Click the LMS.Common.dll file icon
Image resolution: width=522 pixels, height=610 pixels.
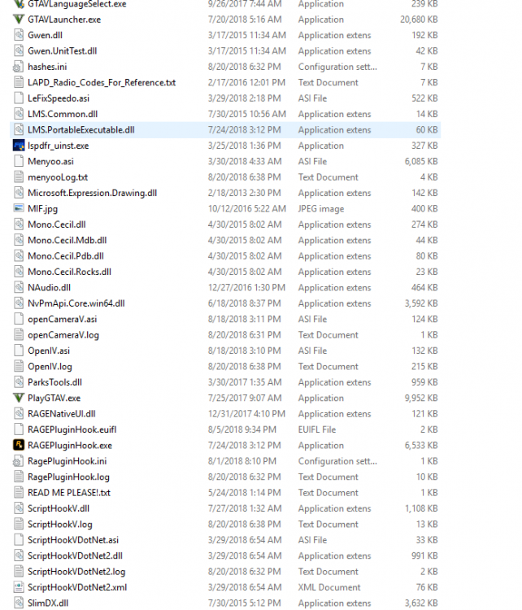(18, 114)
